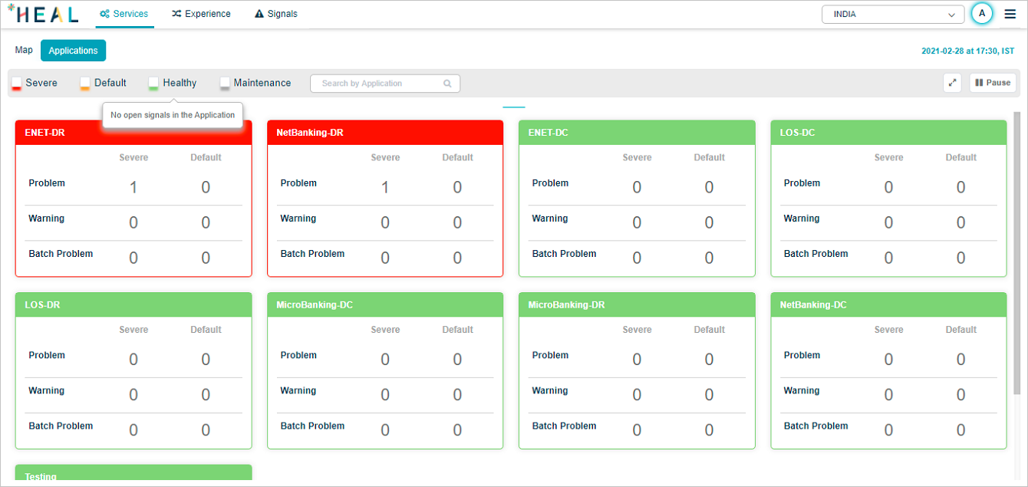Open the INDIA account dropdown
Image resolution: width=1028 pixels, height=487 pixels.
point(892,15)
